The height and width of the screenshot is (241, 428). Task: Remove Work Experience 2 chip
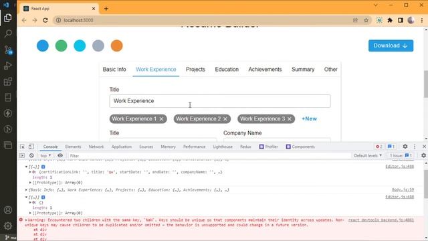[x=225, y=119]
